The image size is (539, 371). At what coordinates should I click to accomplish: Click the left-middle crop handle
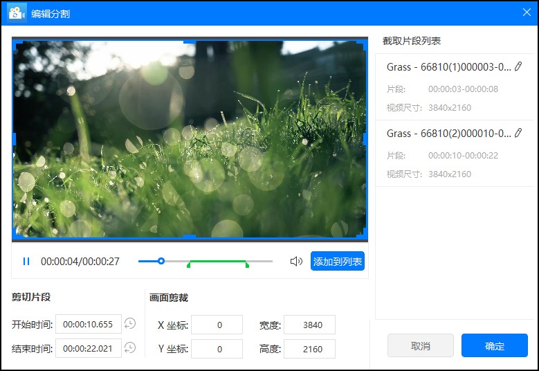click(14, 139)
